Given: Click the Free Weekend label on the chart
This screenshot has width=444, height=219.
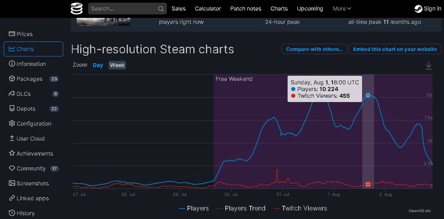Looking at the screenshot, I should coord(234,79).
